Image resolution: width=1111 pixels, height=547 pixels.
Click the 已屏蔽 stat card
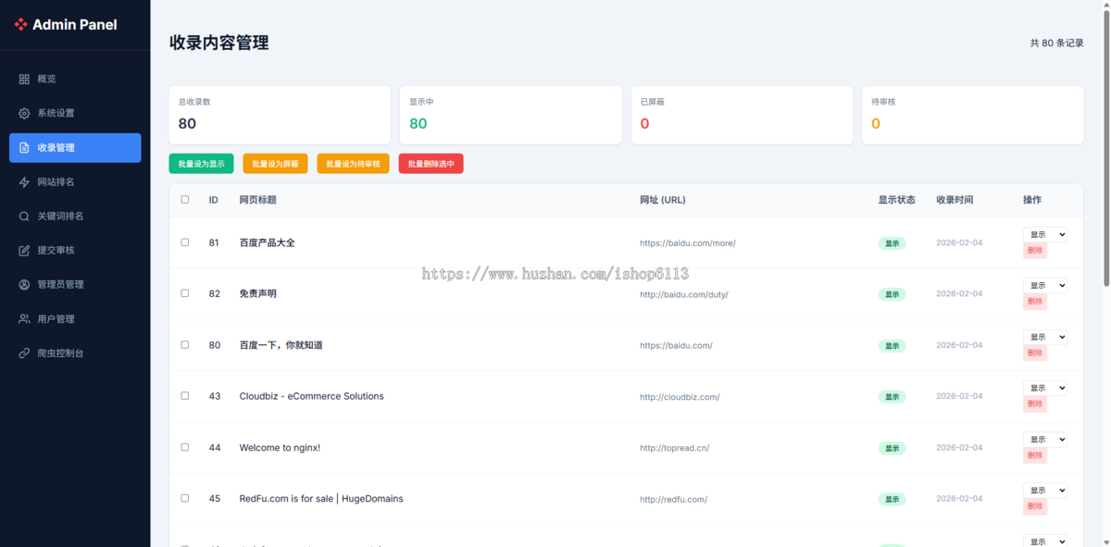(742, 115)
